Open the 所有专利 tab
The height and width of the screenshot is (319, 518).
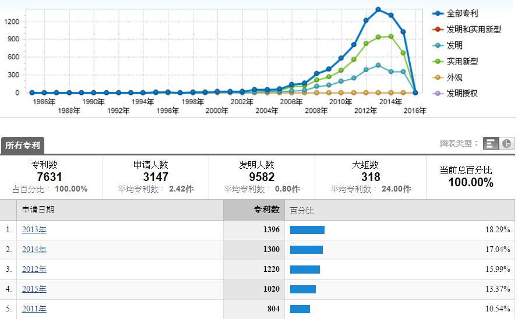pyautogui.click(x=23, y=145)
